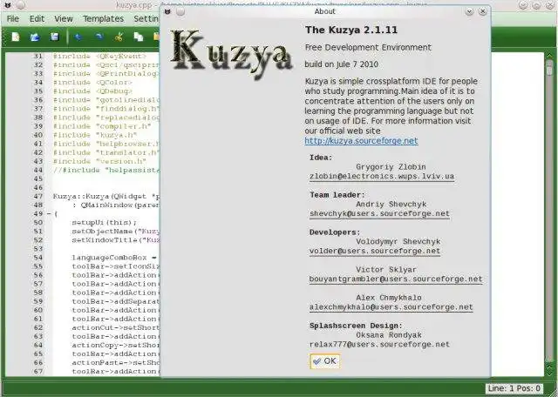Collapse the fold marker at line 49
Viewport: 558px width, 397px height.
pos(49,214)
